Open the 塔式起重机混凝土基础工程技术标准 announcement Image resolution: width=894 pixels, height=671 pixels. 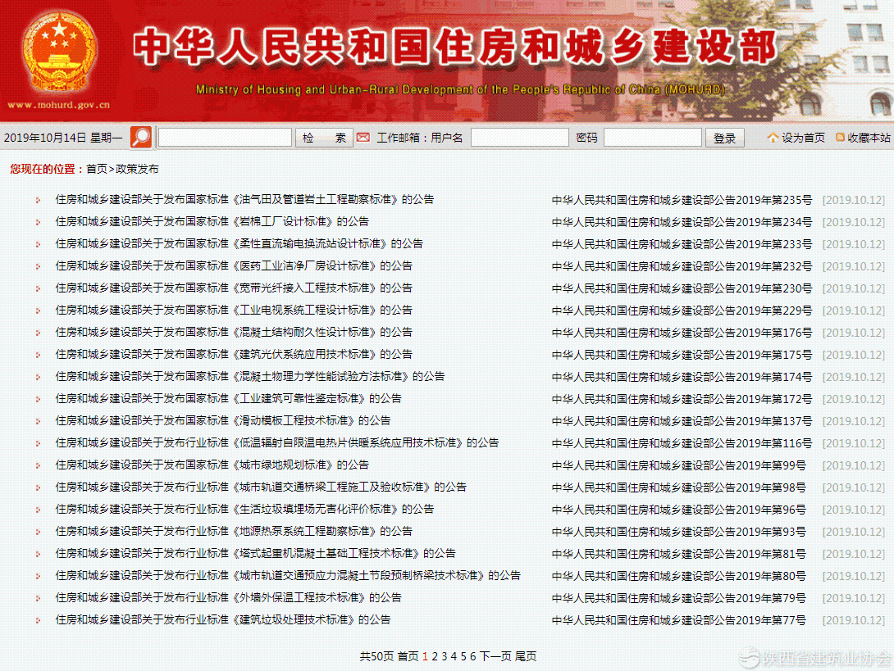(x=255, y=554)
